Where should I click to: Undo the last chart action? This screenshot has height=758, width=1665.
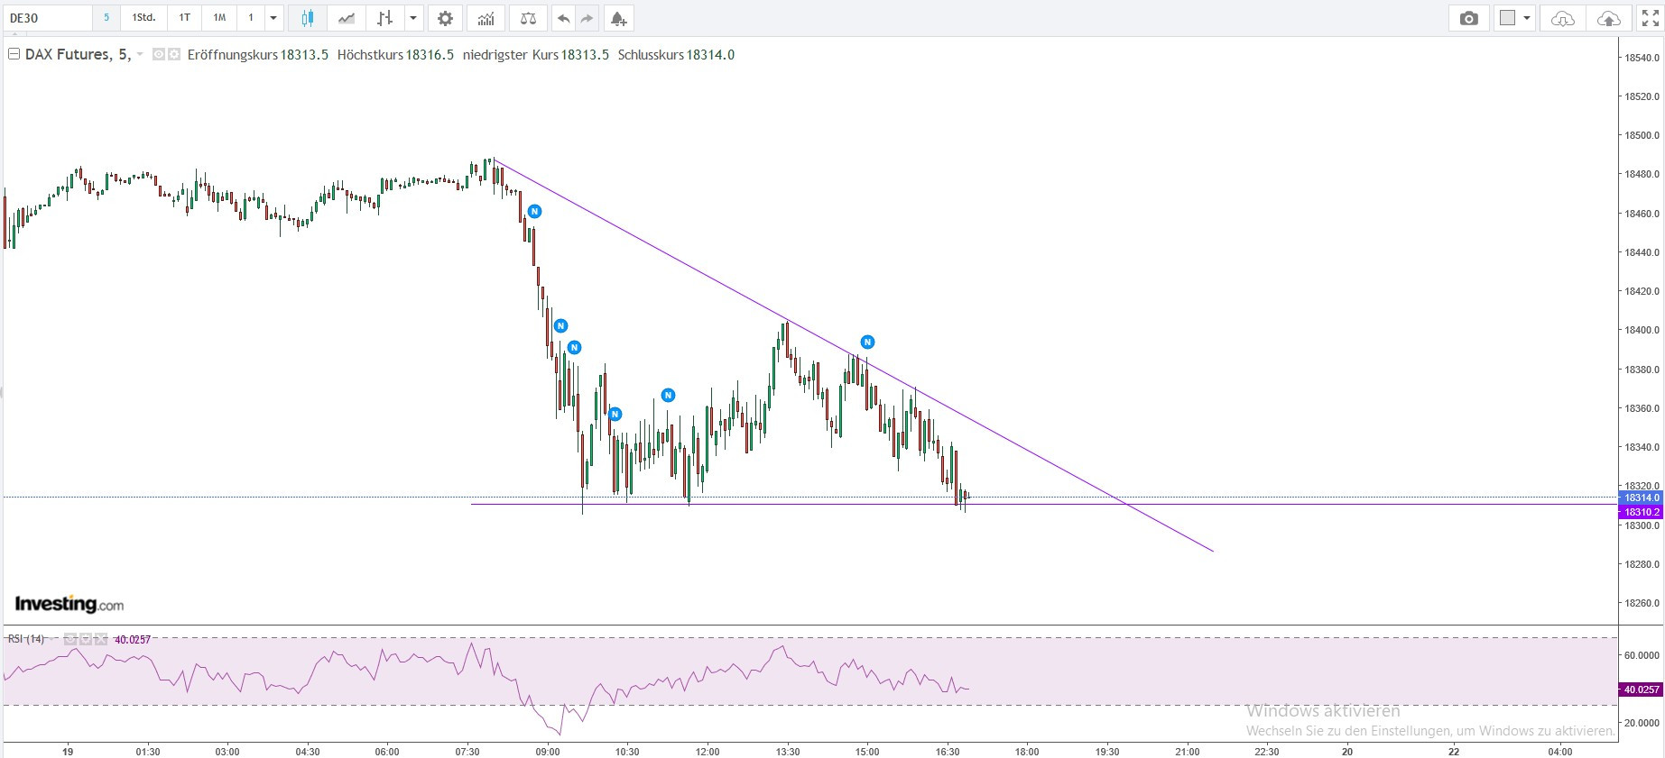(x=563, y=18)
